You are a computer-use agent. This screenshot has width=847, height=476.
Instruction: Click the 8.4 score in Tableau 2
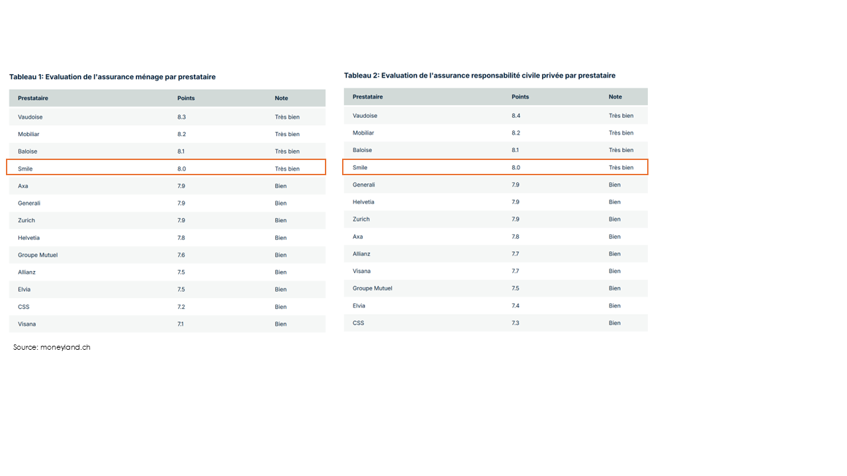point(516,116)
